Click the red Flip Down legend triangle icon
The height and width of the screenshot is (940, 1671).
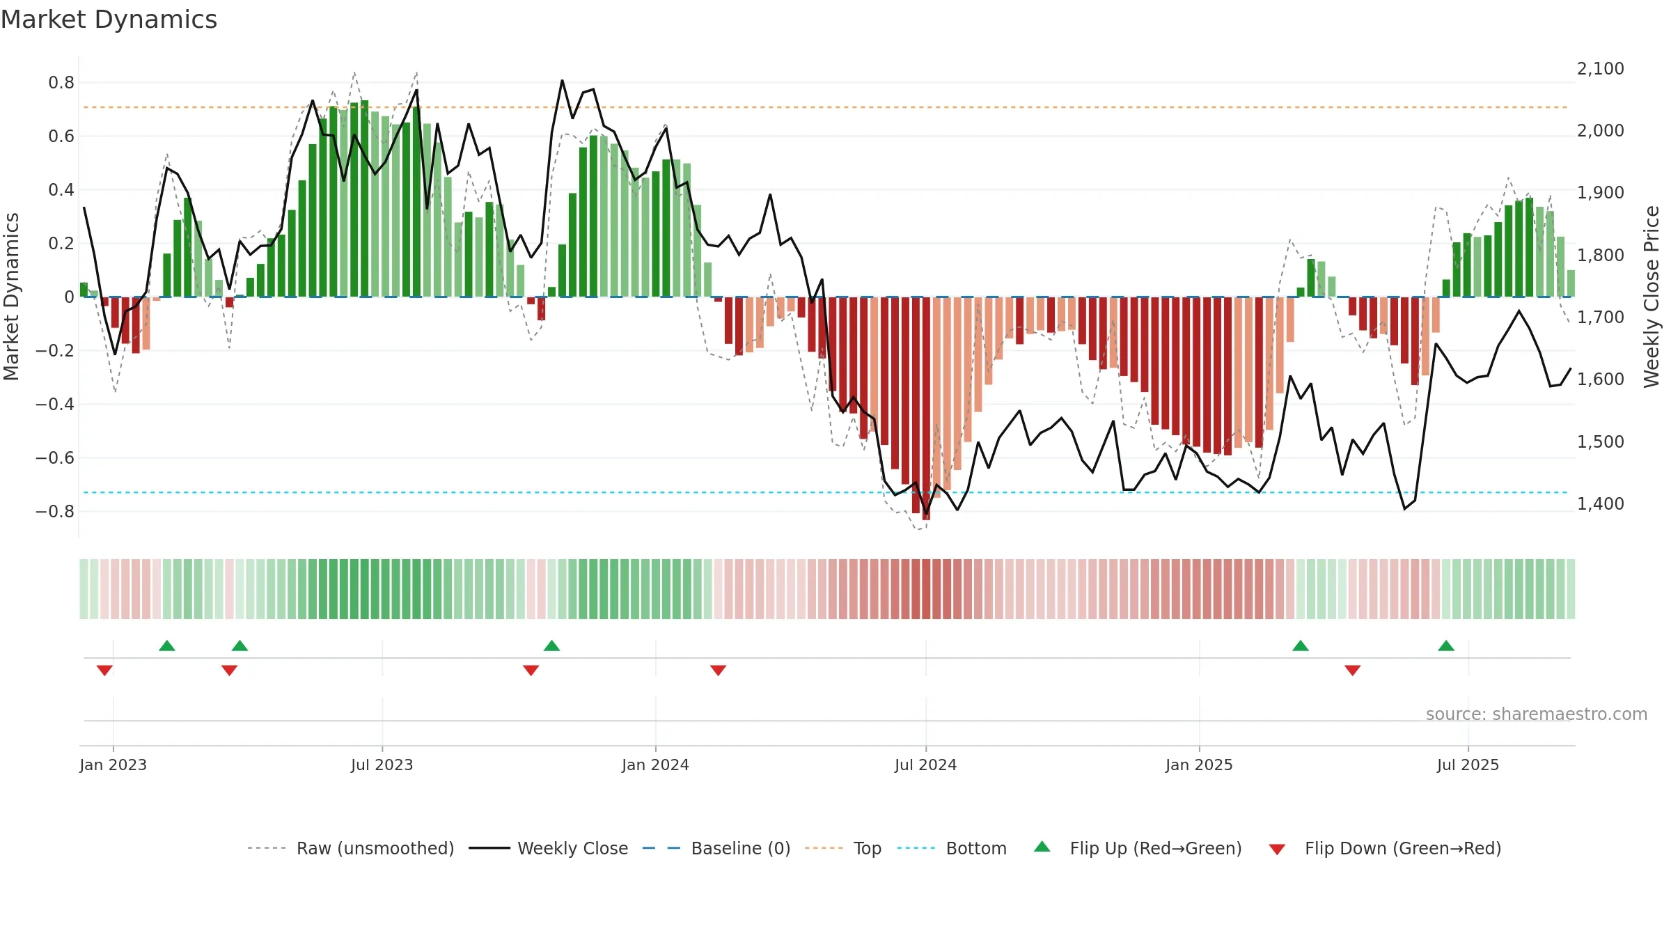click(x=1277, y=849)
